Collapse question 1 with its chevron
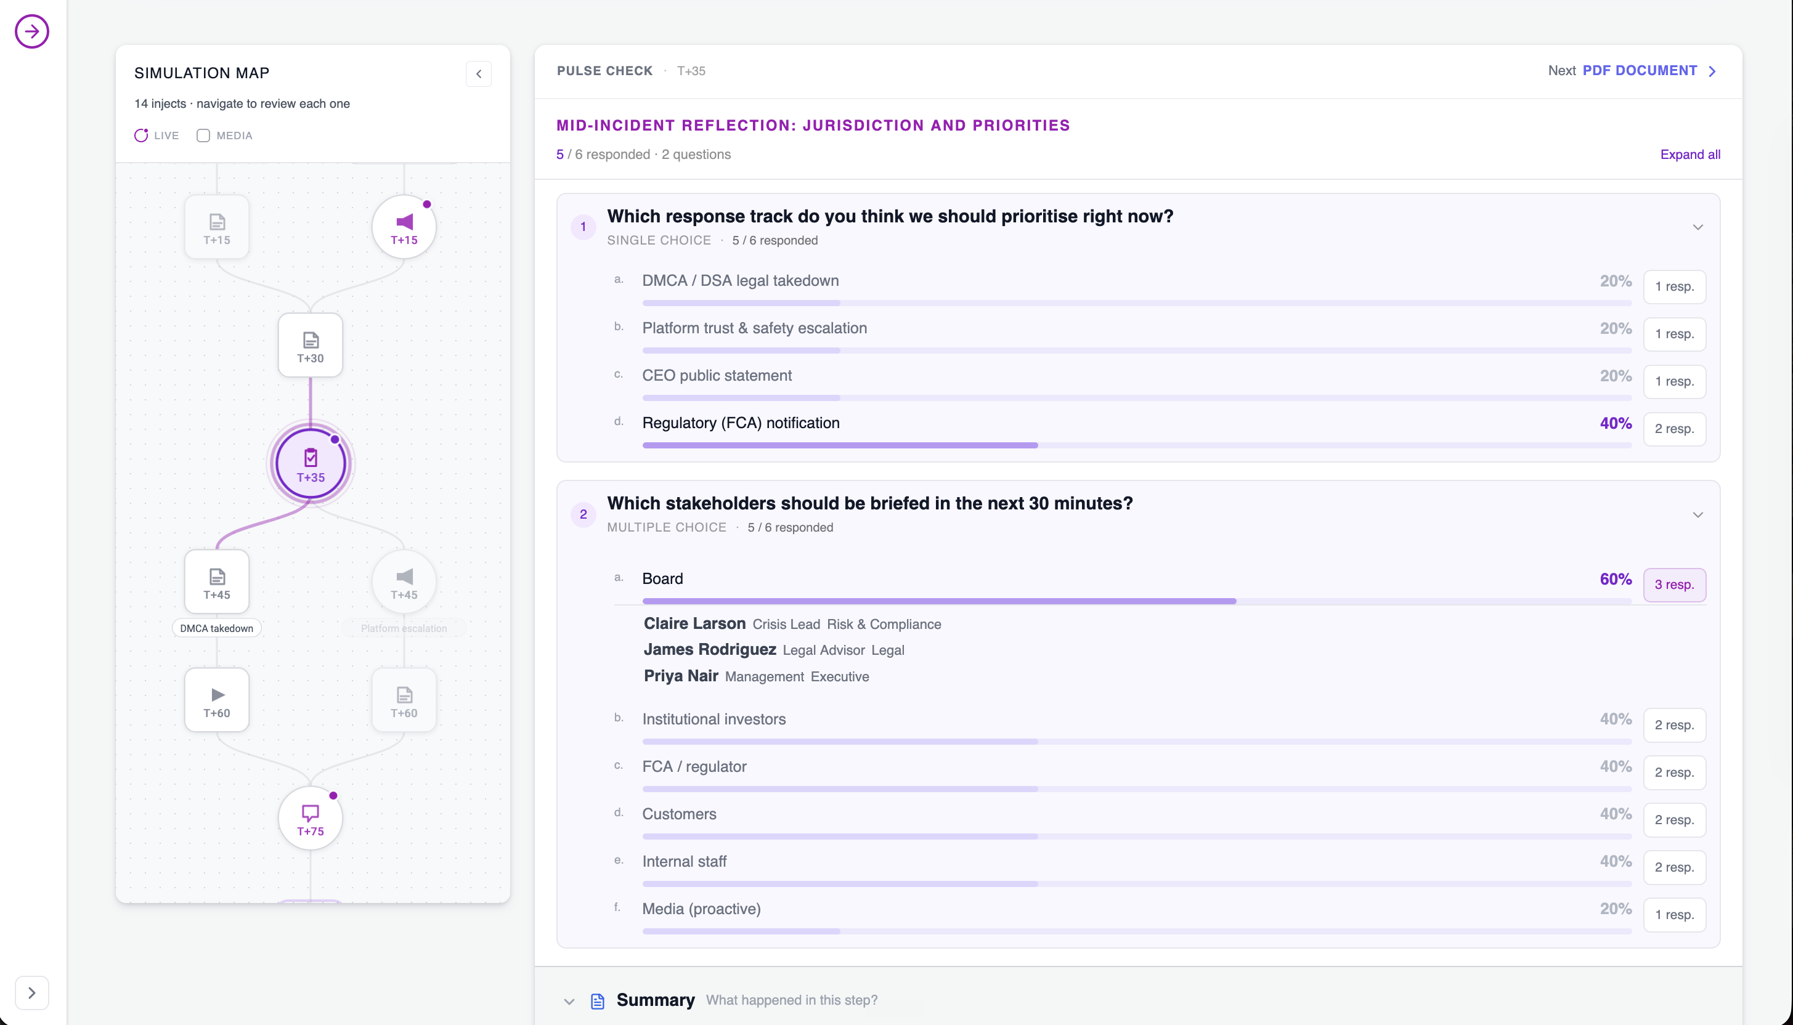Image resolution: width=1793 pixels, height=1025 pixels. (1698, 227)
